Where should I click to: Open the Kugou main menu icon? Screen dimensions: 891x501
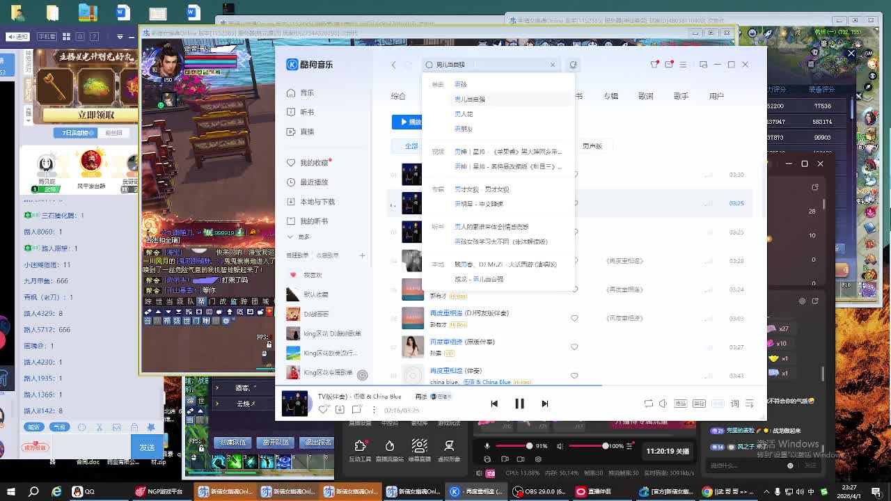coord(683,65)
